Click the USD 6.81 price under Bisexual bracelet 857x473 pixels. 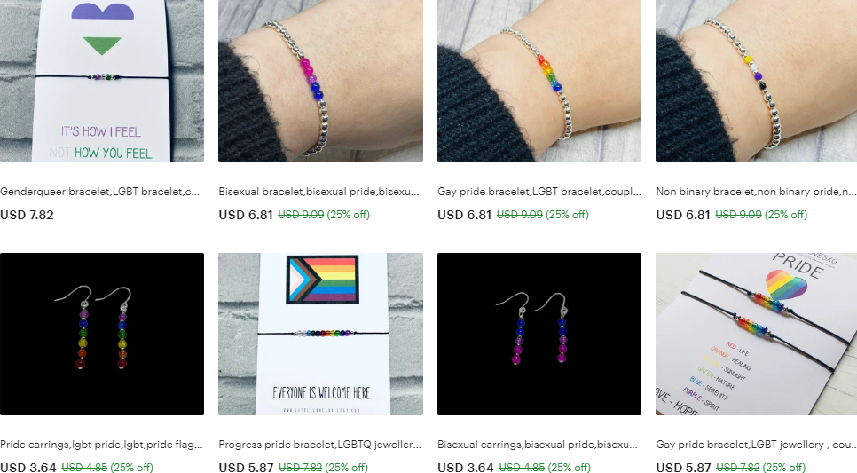point(246,215)
